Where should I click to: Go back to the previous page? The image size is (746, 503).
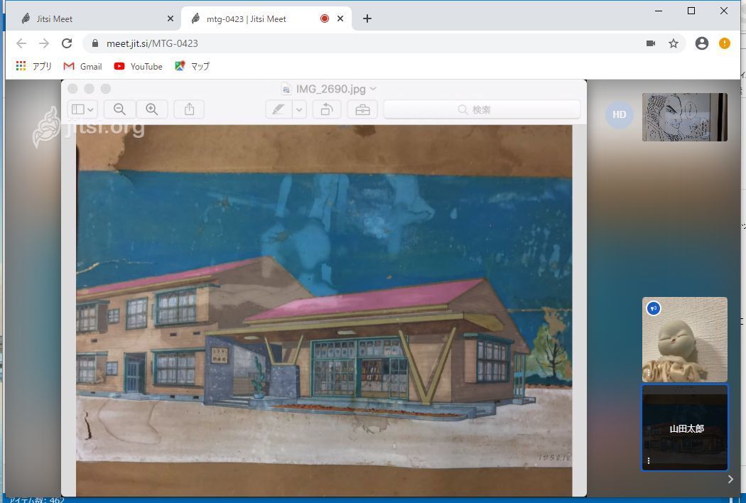click(21, 43)
